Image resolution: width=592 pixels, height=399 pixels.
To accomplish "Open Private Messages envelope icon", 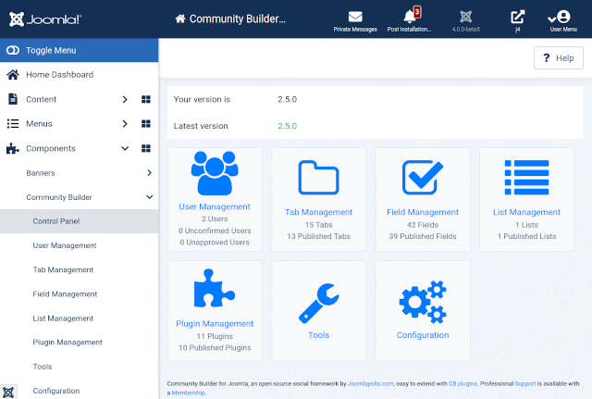I will 355,17.
